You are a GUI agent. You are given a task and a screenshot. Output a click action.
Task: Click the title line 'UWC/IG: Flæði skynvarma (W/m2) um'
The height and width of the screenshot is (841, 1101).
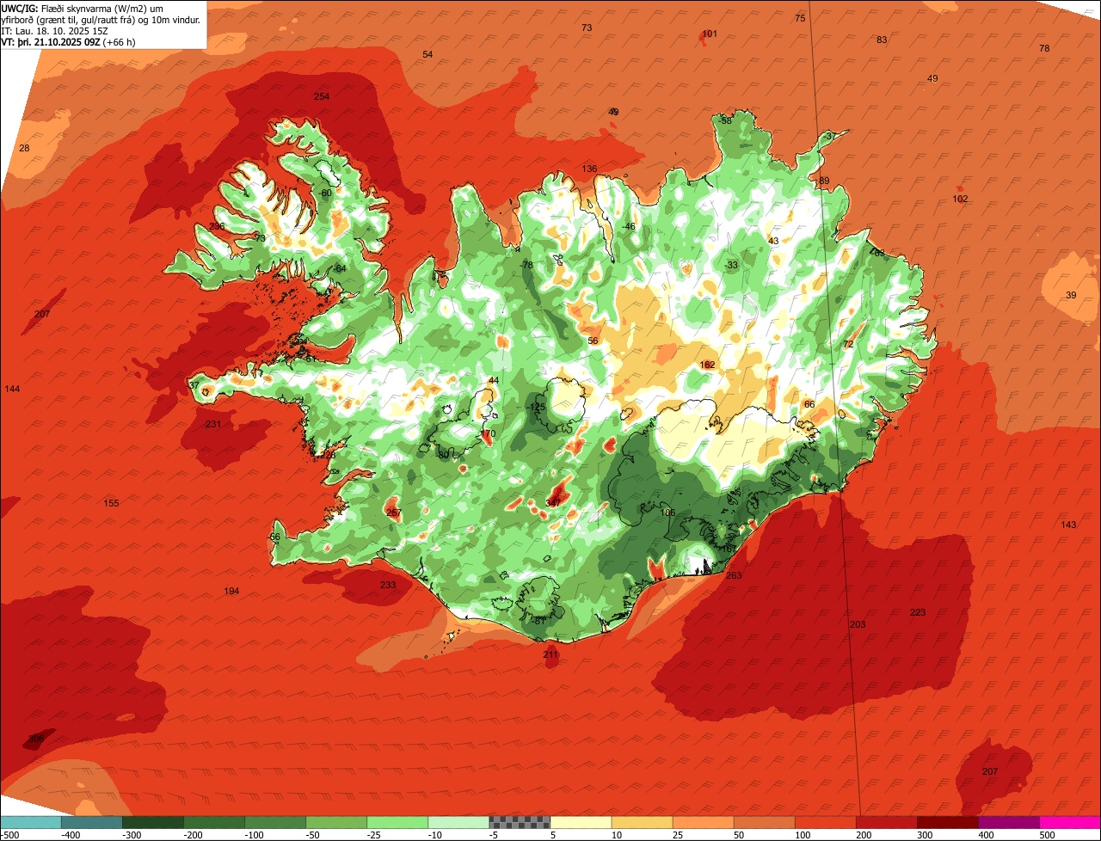coord(83,8)
